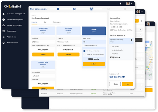Click the Customer management person icon
The image size is (158, 112).
[x=4, y=14]
